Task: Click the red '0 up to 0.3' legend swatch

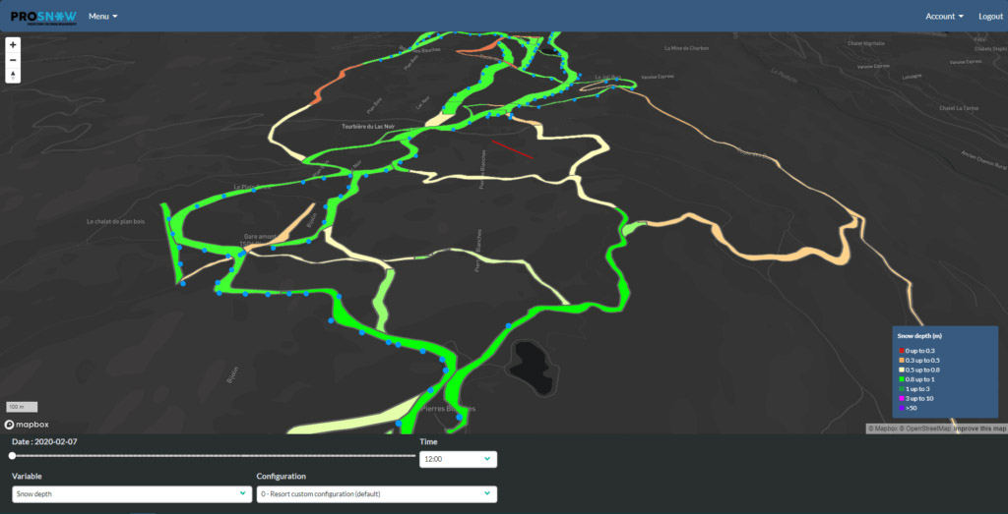Action: [901, 351]
